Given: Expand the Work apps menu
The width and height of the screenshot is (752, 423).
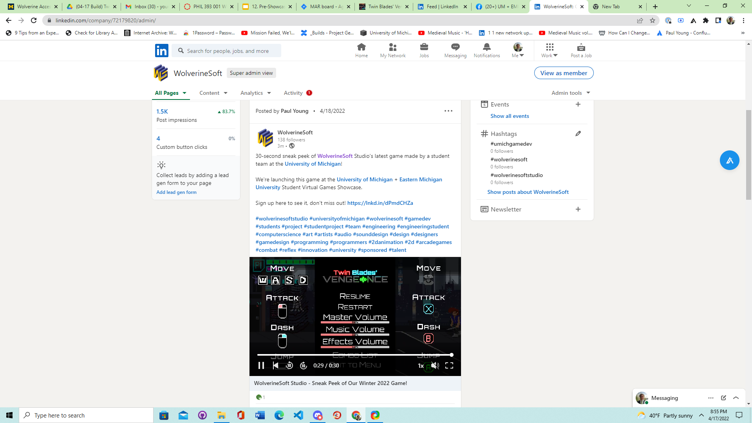Looking at the screenshot, I should pos(549,51).
